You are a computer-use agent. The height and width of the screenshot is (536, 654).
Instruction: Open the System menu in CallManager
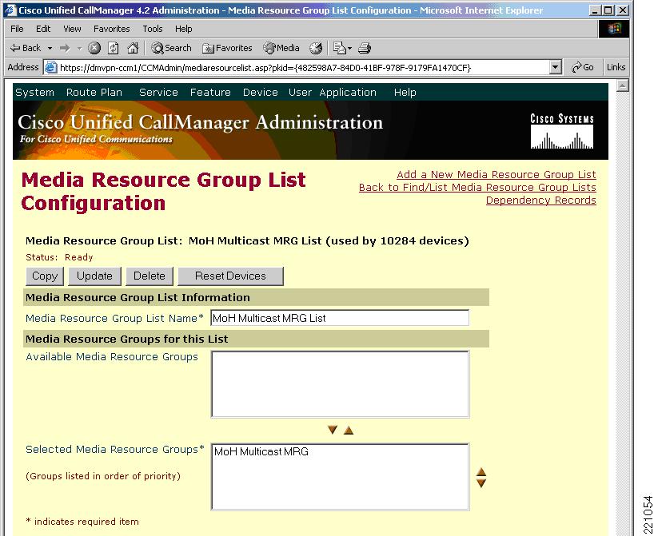coord(34,93)
